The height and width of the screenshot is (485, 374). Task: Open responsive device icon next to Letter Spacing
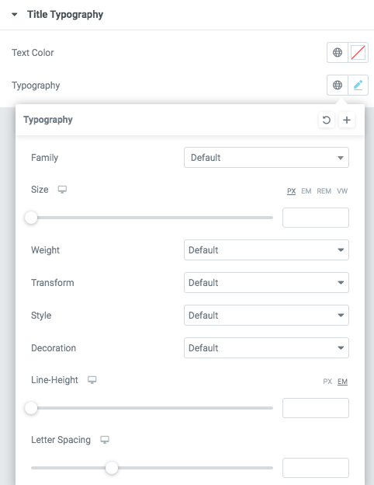105,440
